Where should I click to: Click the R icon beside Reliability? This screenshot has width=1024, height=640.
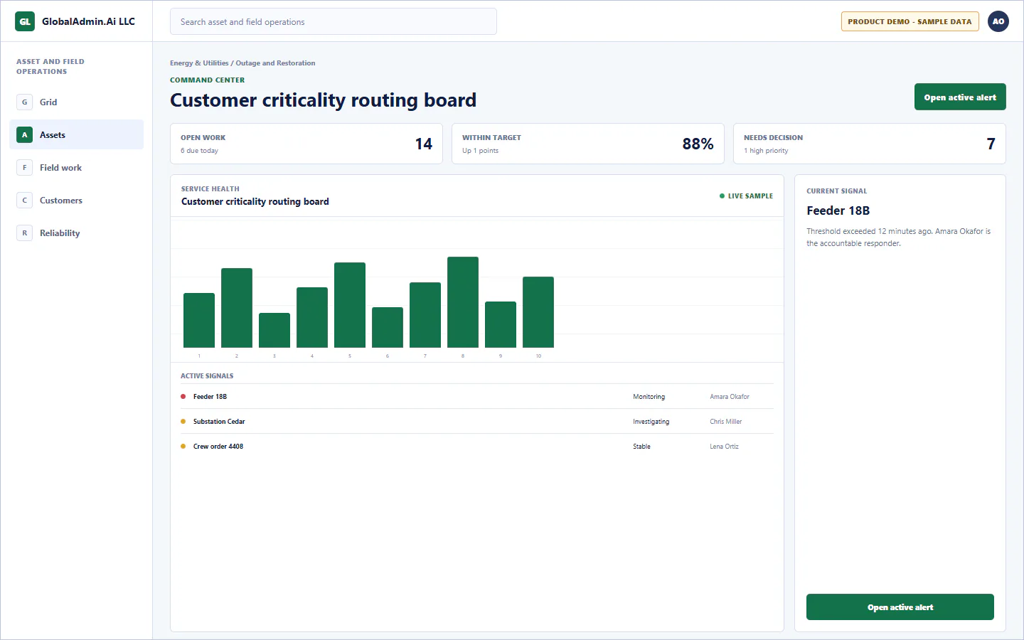tap(25, 233)
